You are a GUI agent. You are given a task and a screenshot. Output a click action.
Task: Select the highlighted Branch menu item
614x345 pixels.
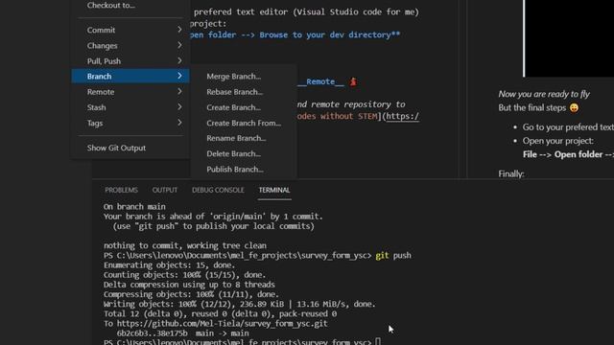coord(130,77)
